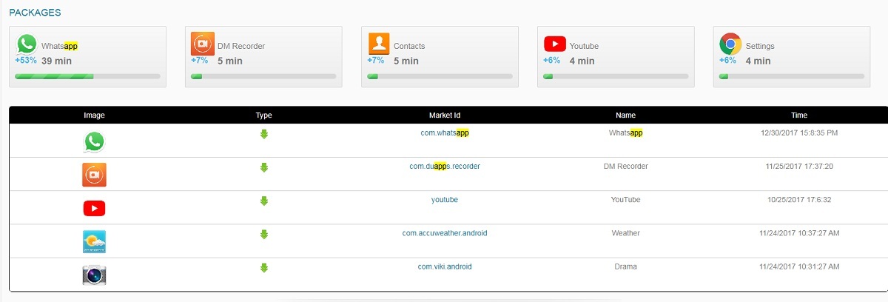The height and width of the screenshot is (302, 888).
Task: Click the YouTube name cell in the table
Action: (625, 199)
